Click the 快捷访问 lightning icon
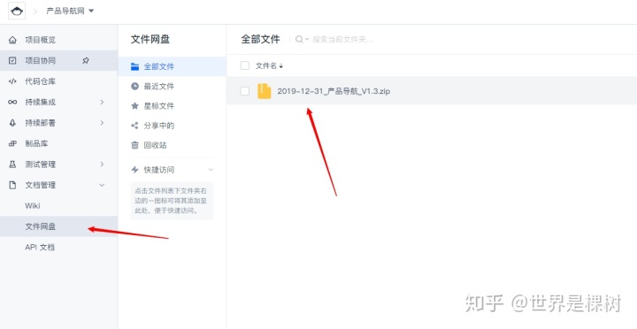 click(134, 170)
